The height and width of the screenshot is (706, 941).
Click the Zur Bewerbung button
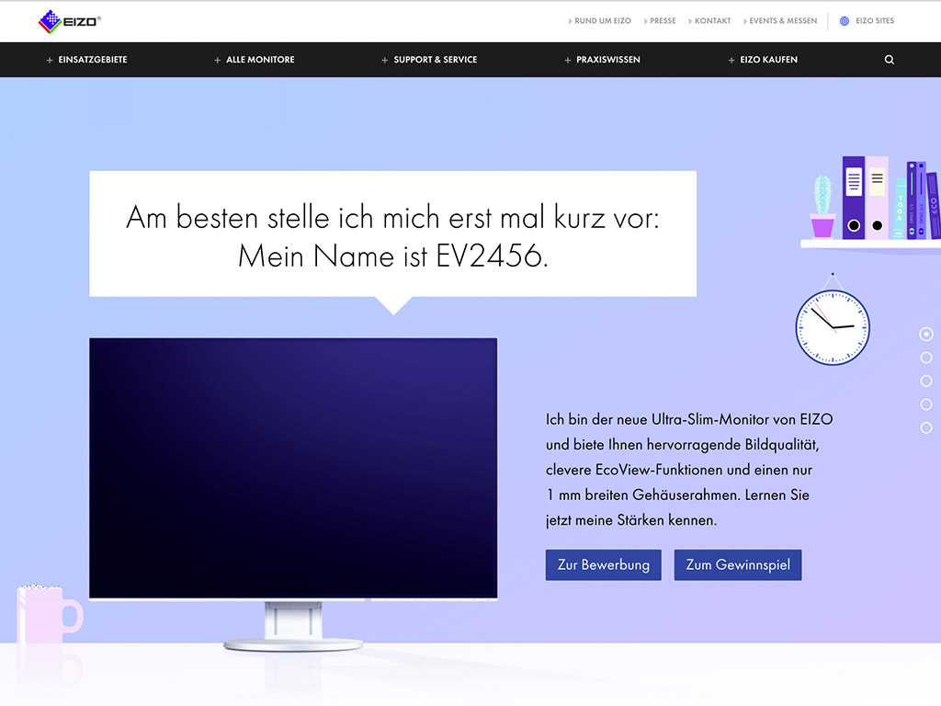(603, 564)
